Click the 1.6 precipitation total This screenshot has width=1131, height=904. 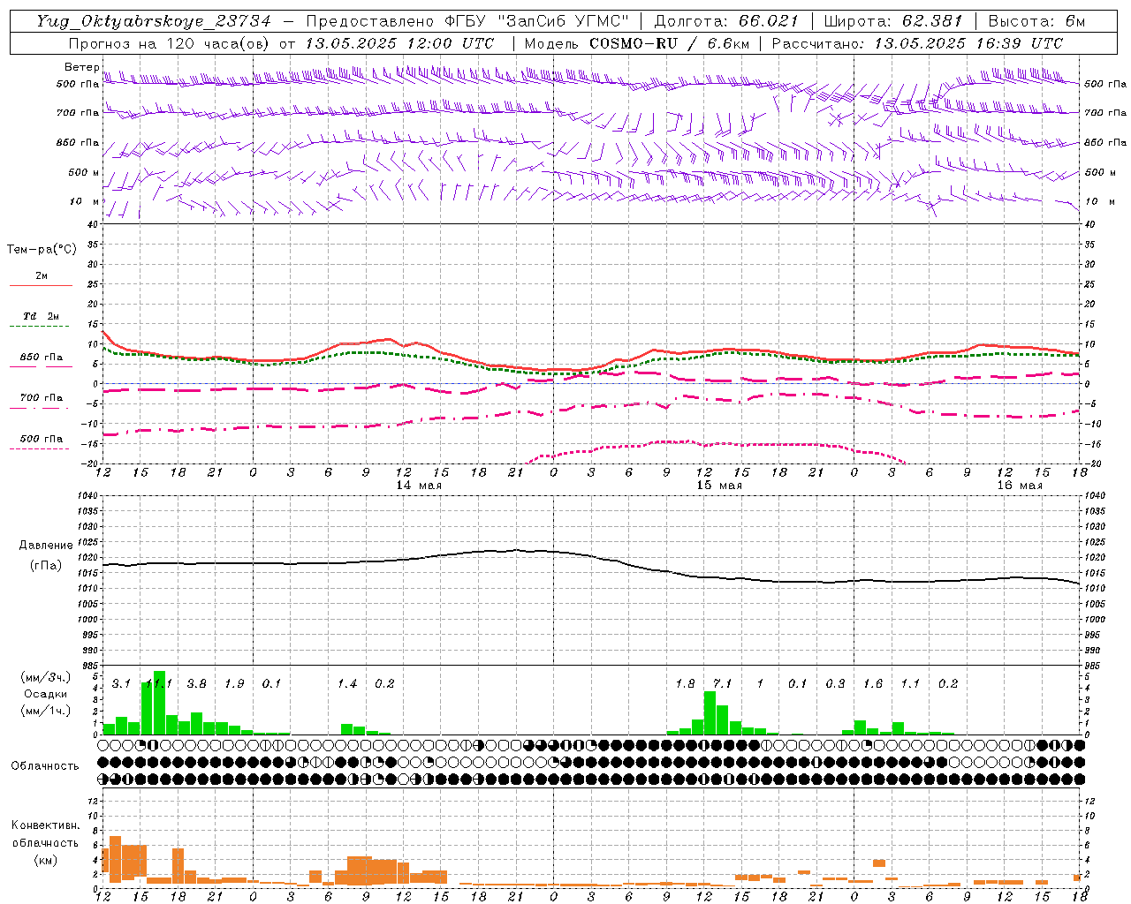[x=873, y=684]
